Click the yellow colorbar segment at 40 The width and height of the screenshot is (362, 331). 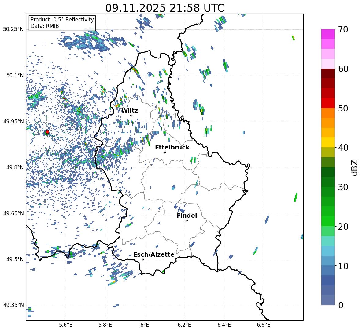pyautogui.click(x=328, y=142)
